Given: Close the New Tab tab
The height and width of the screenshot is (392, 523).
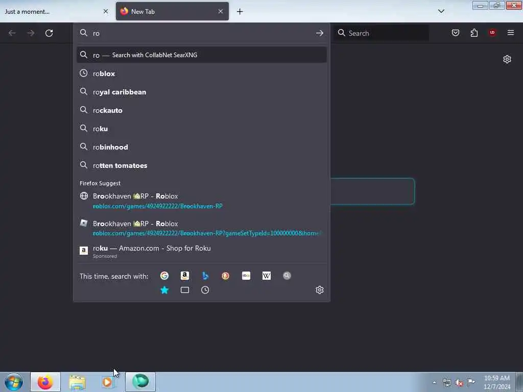Looking at the screenshot, I should (221, 11).
